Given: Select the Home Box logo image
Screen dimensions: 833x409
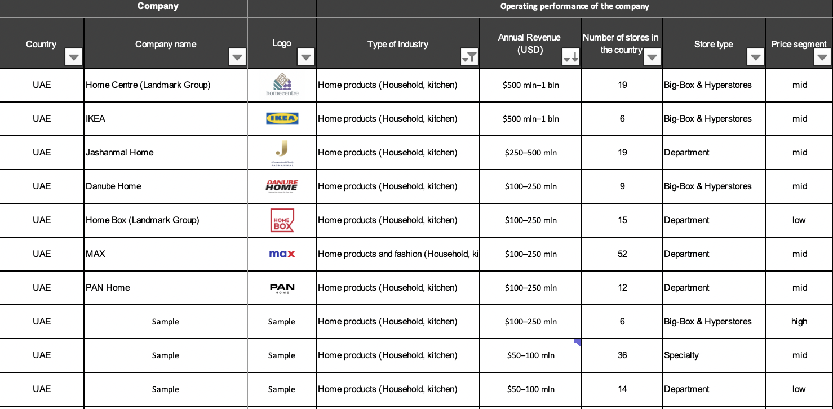Looking at the screenshot, I should [x=282, y=220].
